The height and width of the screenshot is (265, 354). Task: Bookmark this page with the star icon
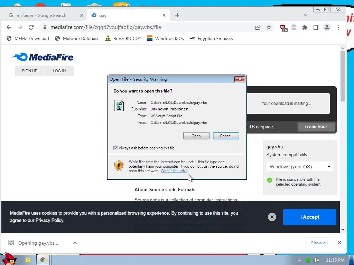click(x=269, y=28)
